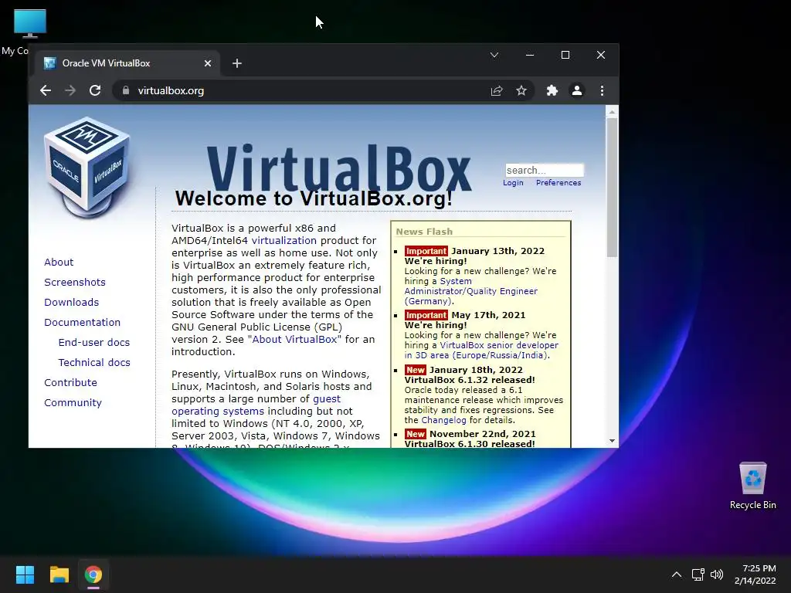
Task: Open Technical docs link
Action: pyautogui.click(x=93, y=363)
